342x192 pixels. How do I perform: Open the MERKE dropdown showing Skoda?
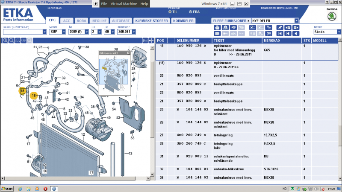(x=338, y=32)
